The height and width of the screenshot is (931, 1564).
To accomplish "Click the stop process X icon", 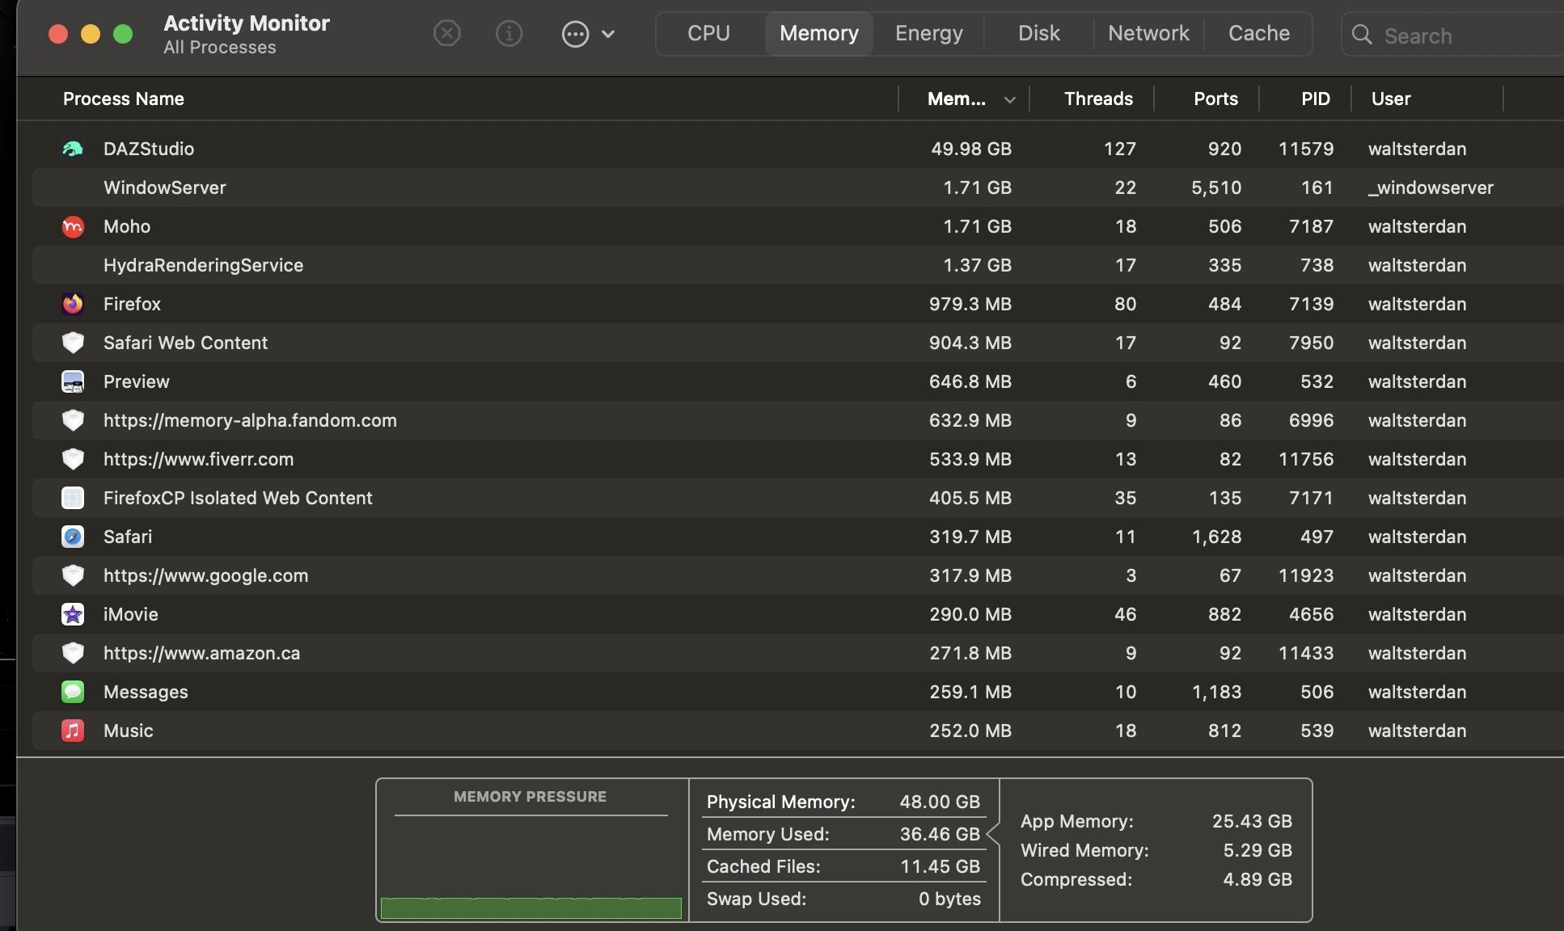I will 446,33.
